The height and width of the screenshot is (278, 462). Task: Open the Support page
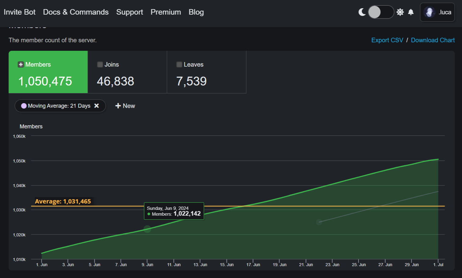tap(130, 12)
